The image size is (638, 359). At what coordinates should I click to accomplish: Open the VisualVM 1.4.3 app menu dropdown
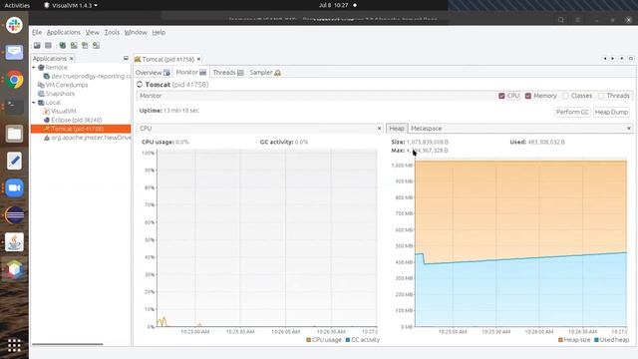point(71,5)
